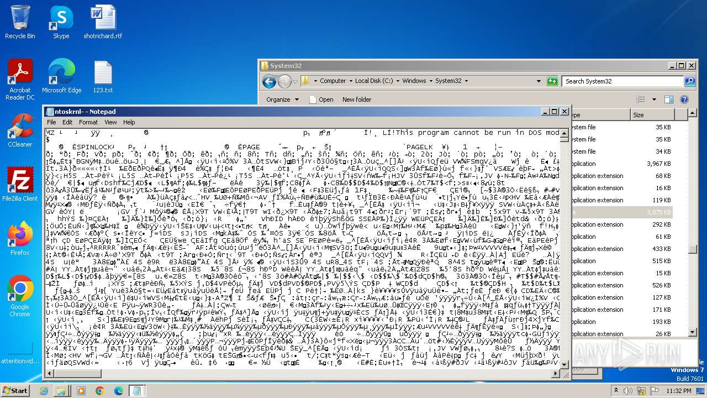
Task: Open Firefox desktop shortcut
Action: click(x=20, y=238)
